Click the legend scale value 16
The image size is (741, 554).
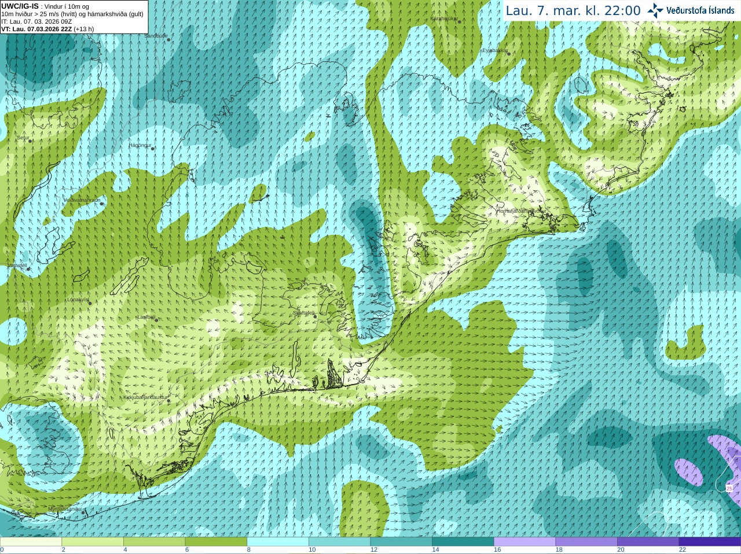(497, 550)
